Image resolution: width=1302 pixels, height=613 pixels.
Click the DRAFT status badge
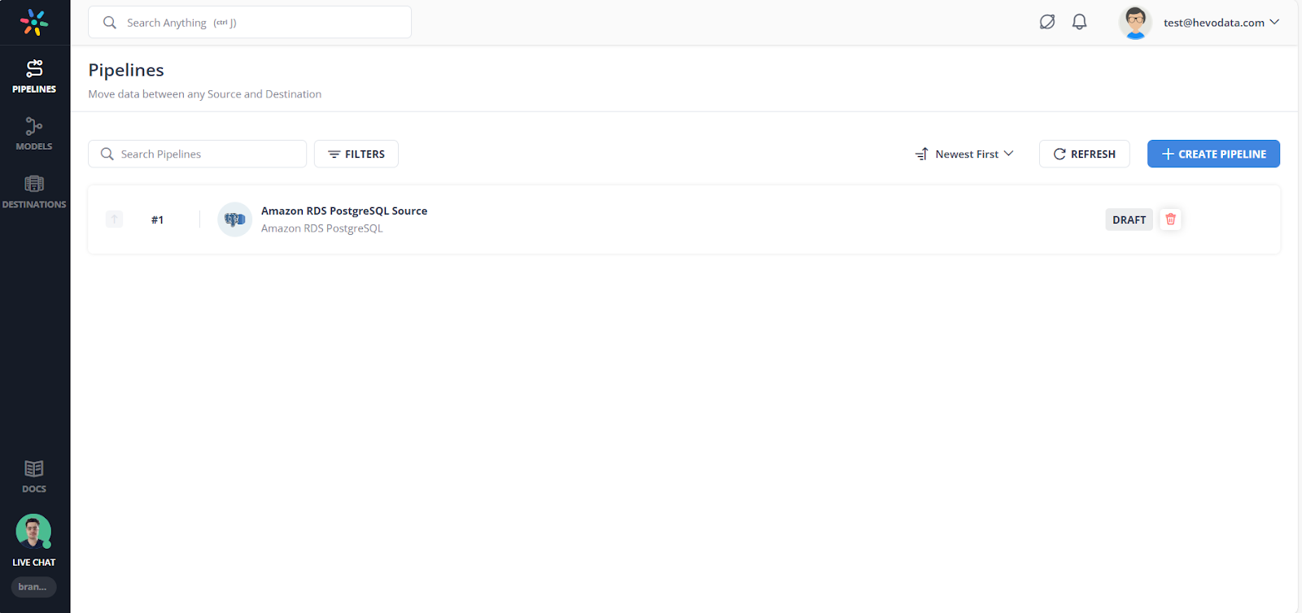pyautogui.click(x=1129, y=220)
